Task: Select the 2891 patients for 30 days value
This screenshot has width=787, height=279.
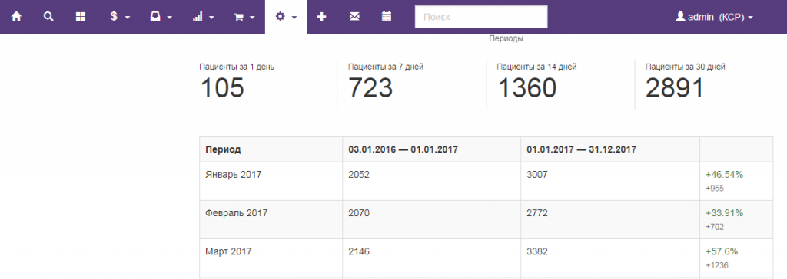Action: (x=675, y=88)
